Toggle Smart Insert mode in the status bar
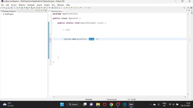The width and height of the screenshot is (193, 108). pyautogui.click(x=112, y=99)
